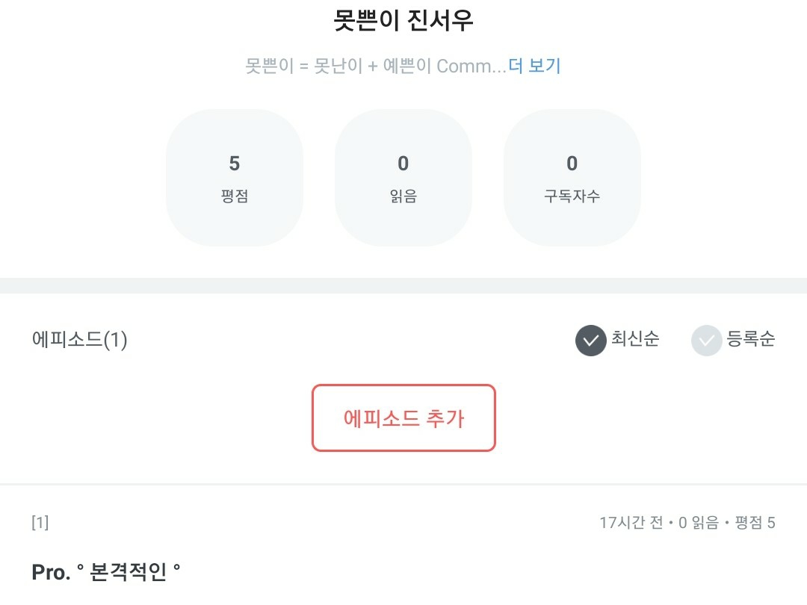Image resolution: width=807 pixels, height=605 pixels.
Task: Sort episodes by 등록순 label
Action: (x=750, y=339)
